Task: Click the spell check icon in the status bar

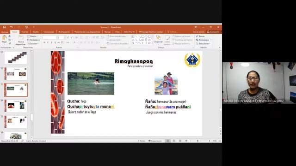Action: point(22,141)
